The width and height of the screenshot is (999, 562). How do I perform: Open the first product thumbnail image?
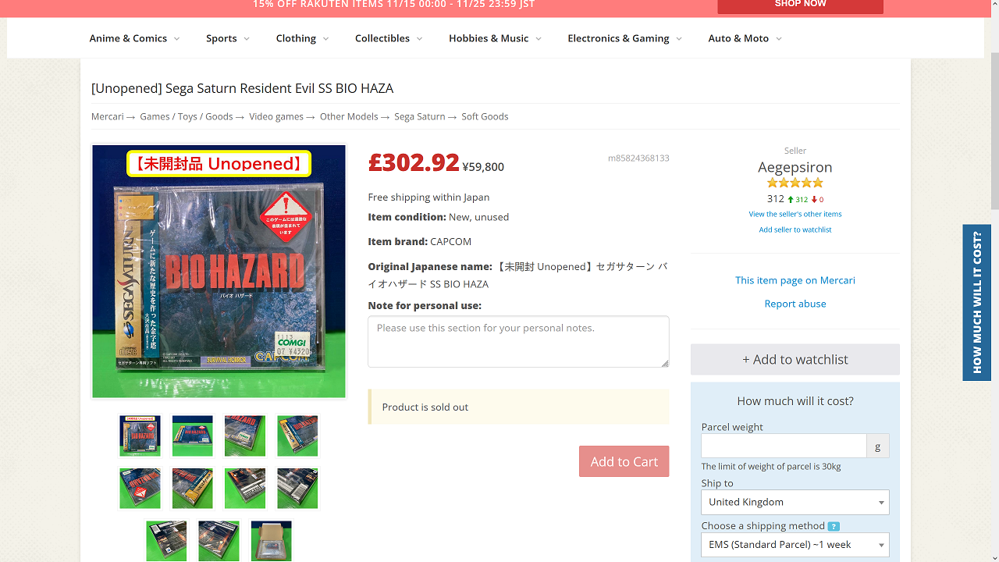coord(140,436)
